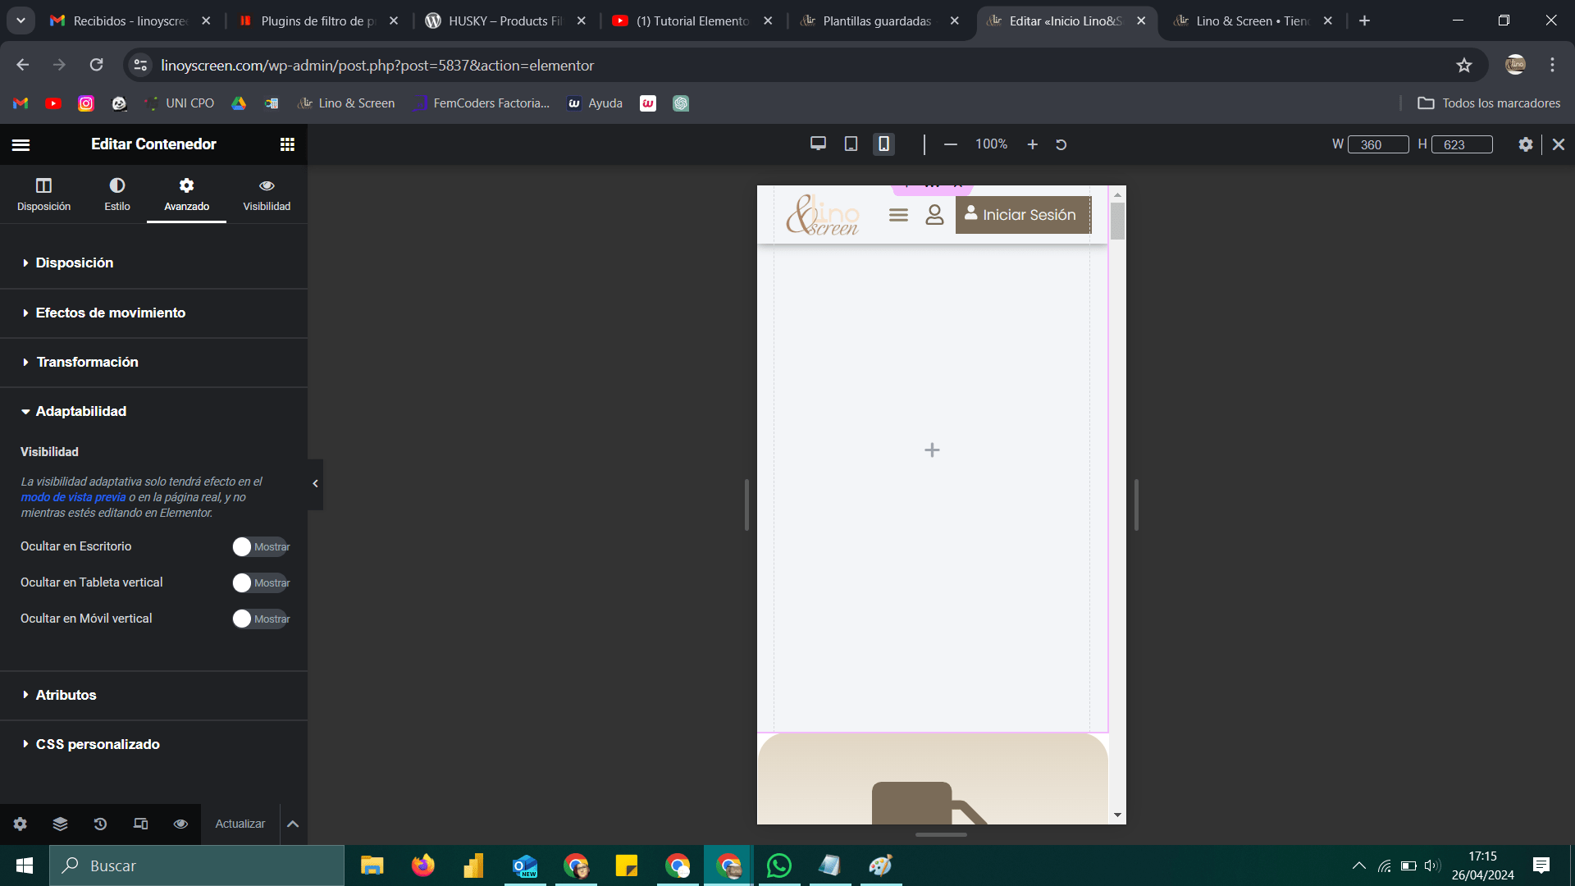Click the user account icon in preview

(x=934, y=215)
